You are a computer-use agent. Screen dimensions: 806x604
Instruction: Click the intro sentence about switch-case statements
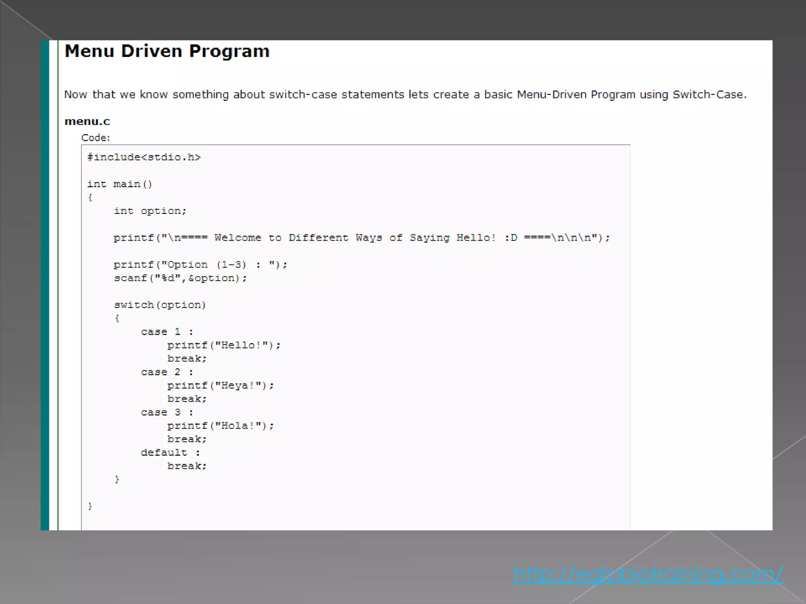click(x=405, y=95)
